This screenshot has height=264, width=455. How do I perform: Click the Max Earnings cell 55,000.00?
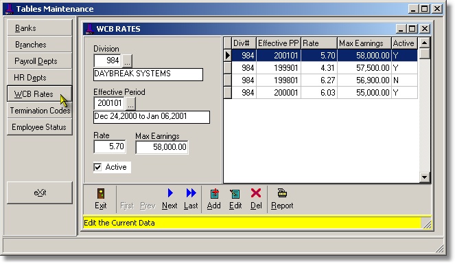pyautogui.click(x=364, y=93)
